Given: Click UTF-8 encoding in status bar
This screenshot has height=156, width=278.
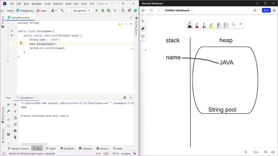Looking at the screenshot, I should [x=115, y=153].
